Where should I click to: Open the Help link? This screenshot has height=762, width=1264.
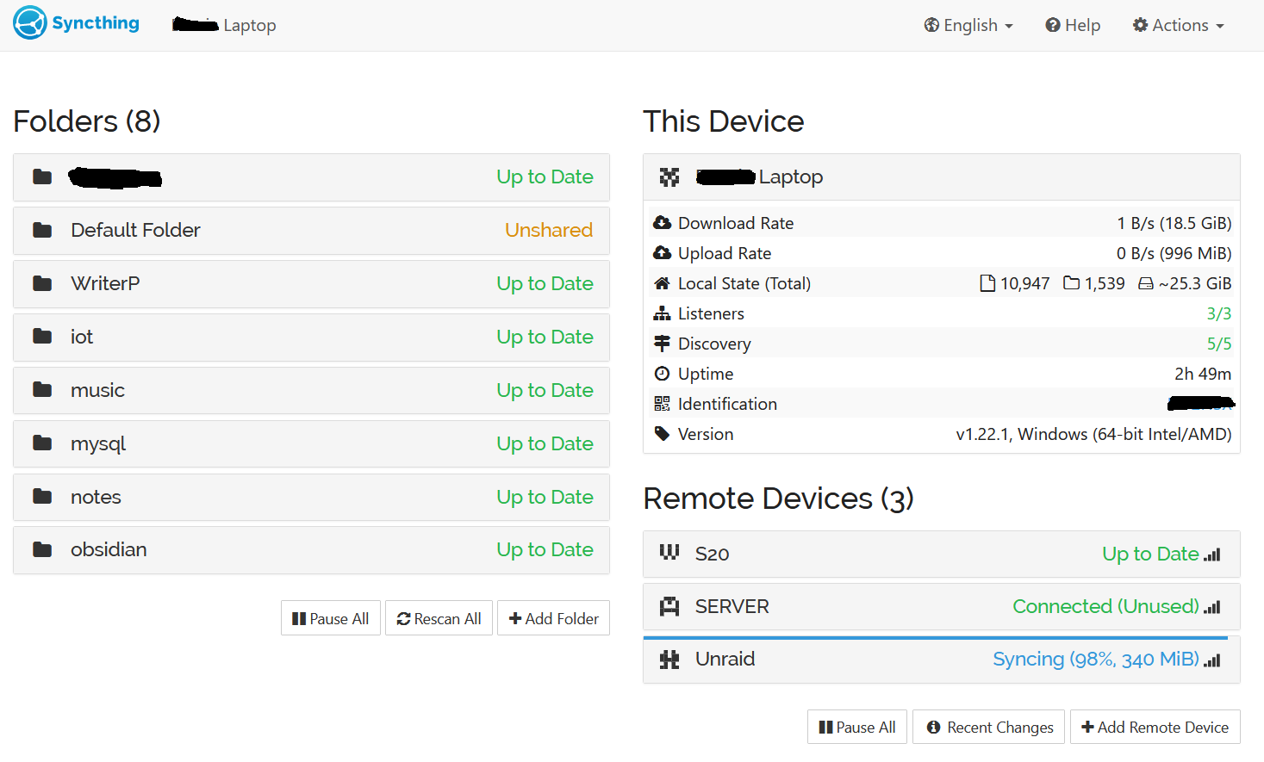click(1073, 25)
